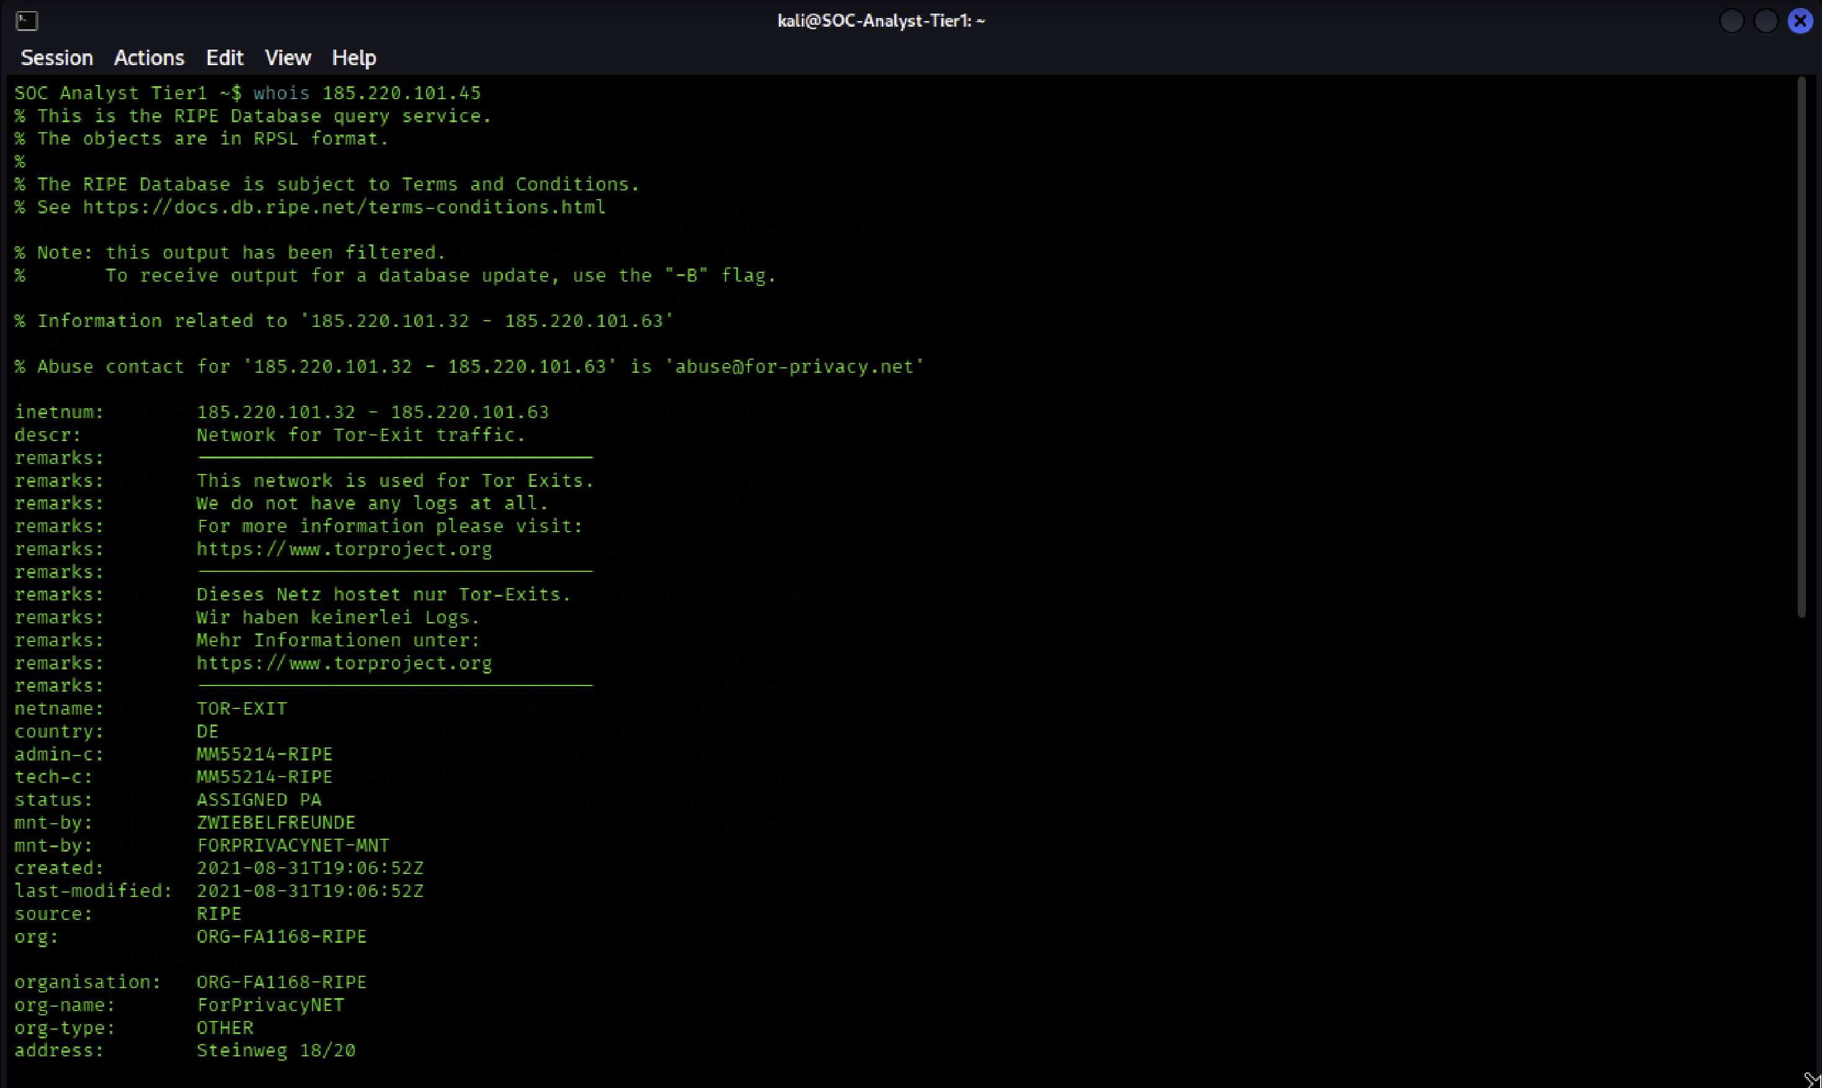Click the '% Information related to' line

pos(344,321)
